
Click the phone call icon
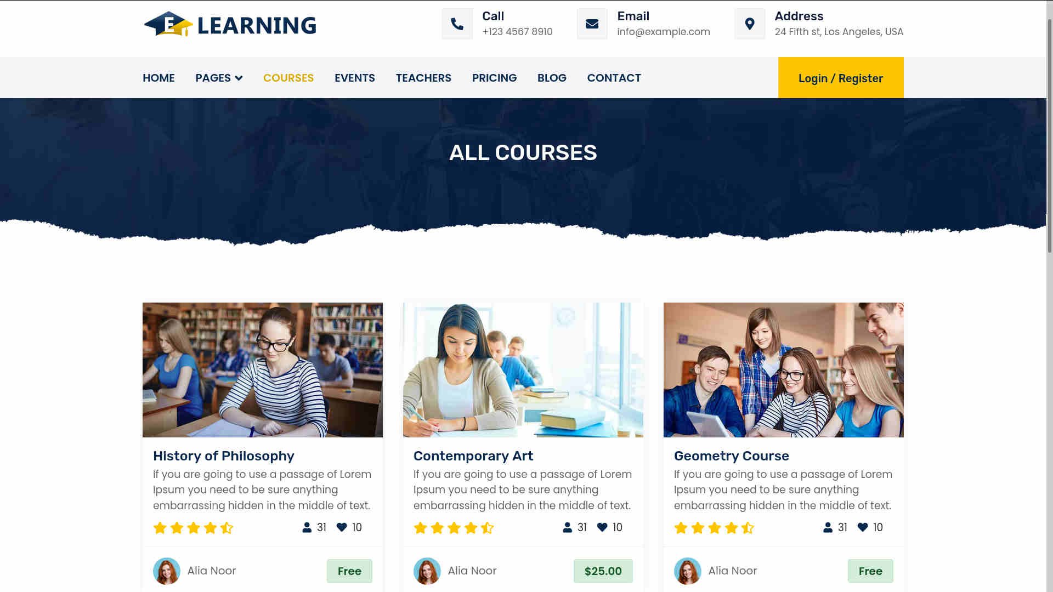click(x=457, y=24)
